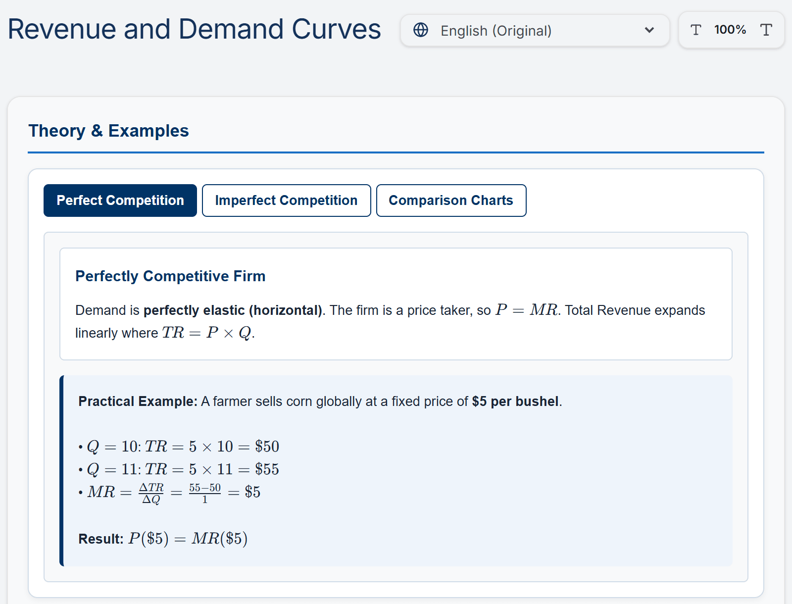Switch to the Imperfect Competition tab
Image resolution: width=792 pixels, height=604 pixels.
[x=286, y=201]
